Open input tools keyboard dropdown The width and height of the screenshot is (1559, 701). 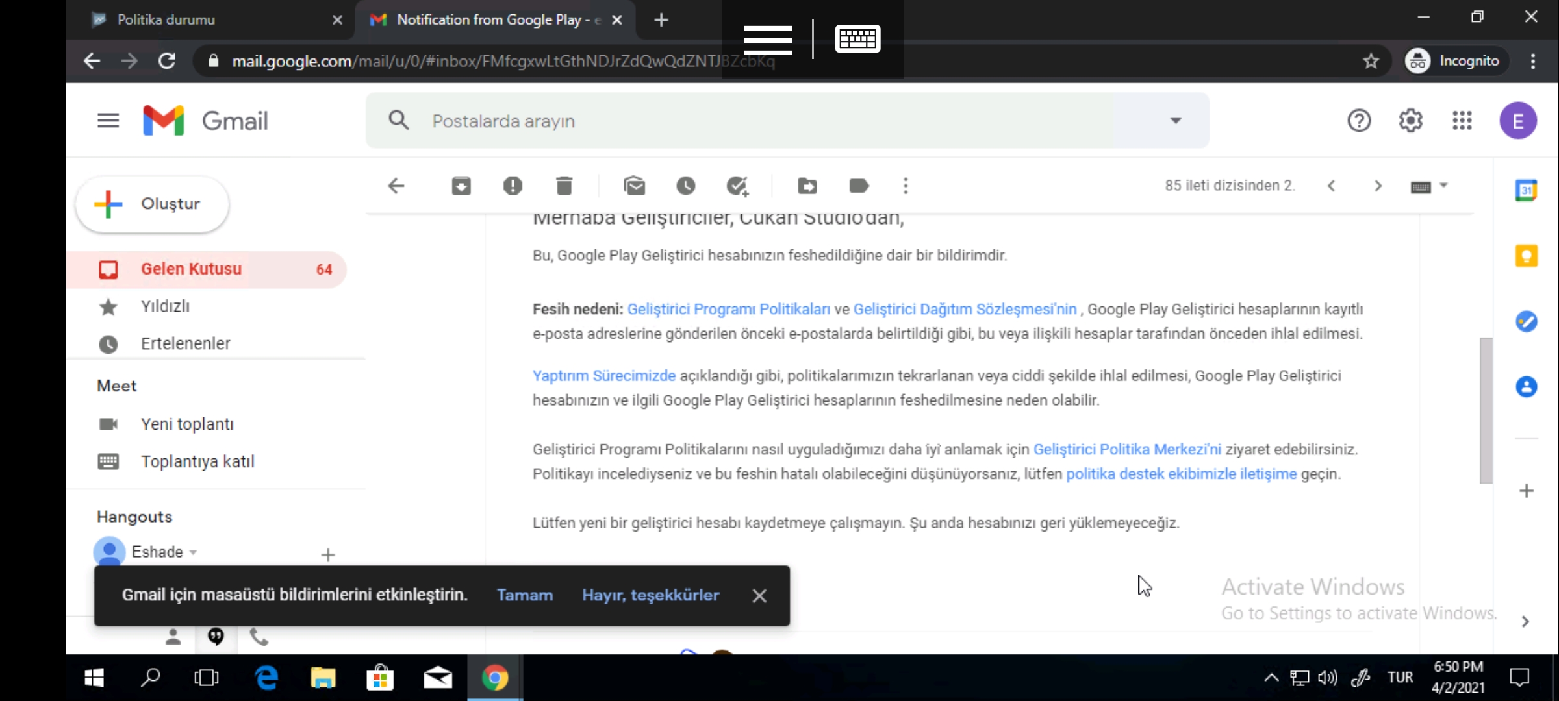pos(1429,186)
